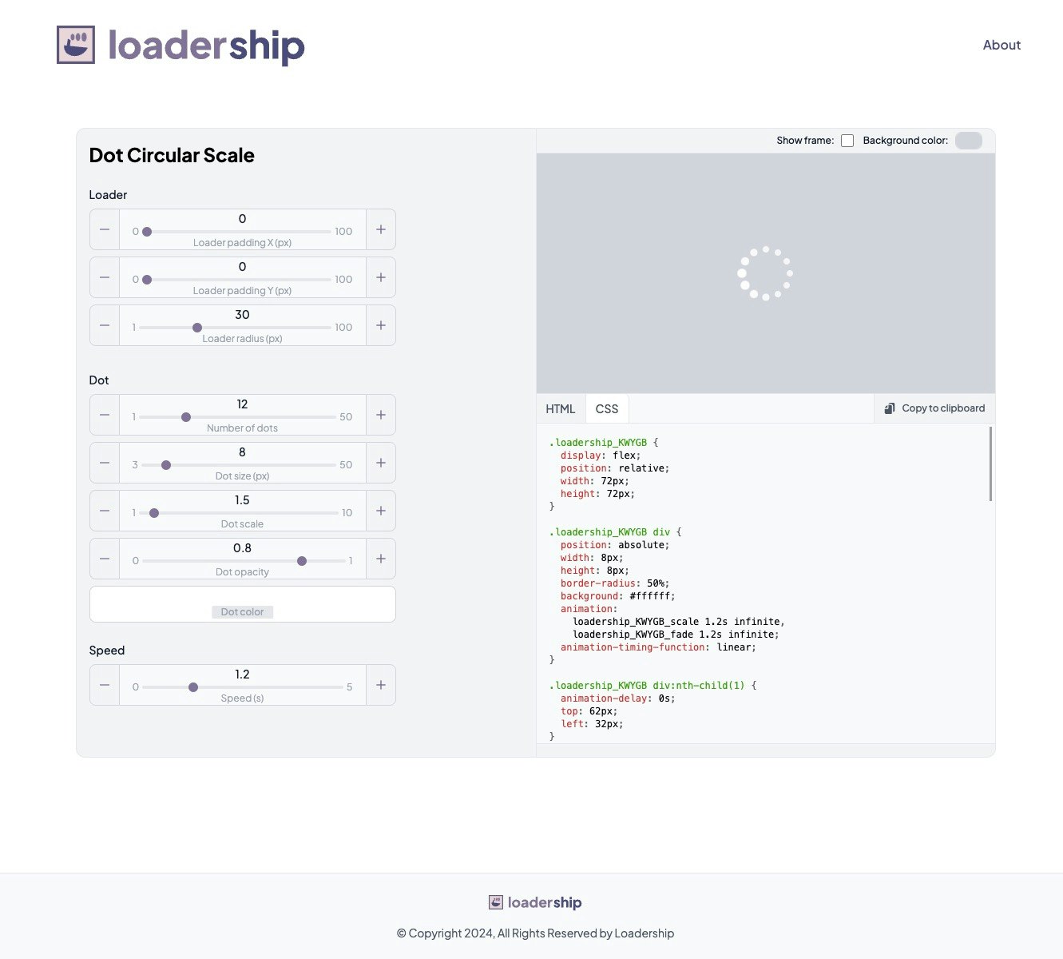Click the Dot opacity slider handle
The height and width of the screenshot is (959, 1063).
click(302, 561)
